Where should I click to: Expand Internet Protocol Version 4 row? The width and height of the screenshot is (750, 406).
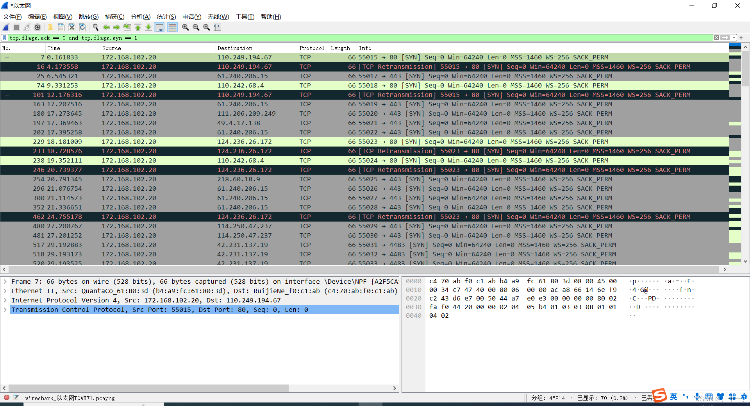click(x=5, y=300)
